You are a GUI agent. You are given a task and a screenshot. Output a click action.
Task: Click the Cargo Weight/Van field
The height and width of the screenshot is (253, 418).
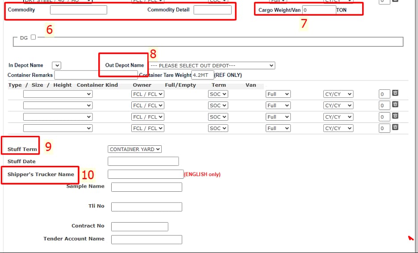pyautogui.click(x=319, y=10)
